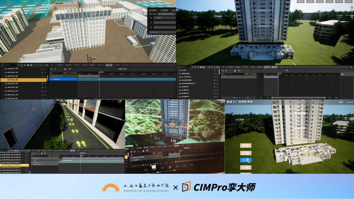Select the SM_Box_386 row
The width and height of the screenshot is (354, 199).
24,80
